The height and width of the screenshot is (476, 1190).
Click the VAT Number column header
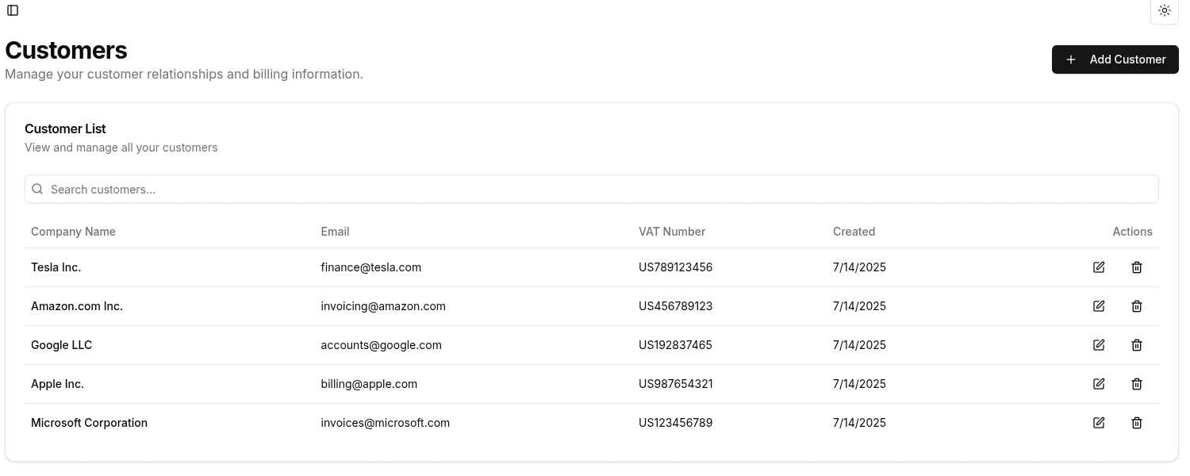pyautogui.click(x=672, y=231)
